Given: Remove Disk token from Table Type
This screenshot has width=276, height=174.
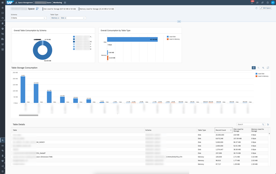Looking at the screenshot, I should tap(65, 18).
